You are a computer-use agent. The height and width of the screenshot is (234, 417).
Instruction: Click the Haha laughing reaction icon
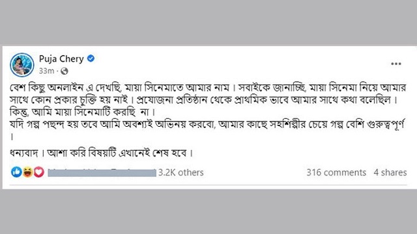[27, 172]
